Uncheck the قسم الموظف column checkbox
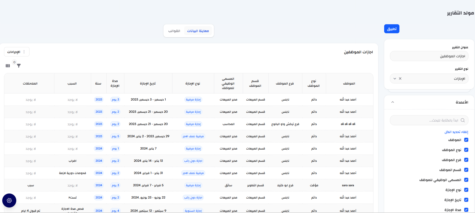 [466, 170]
